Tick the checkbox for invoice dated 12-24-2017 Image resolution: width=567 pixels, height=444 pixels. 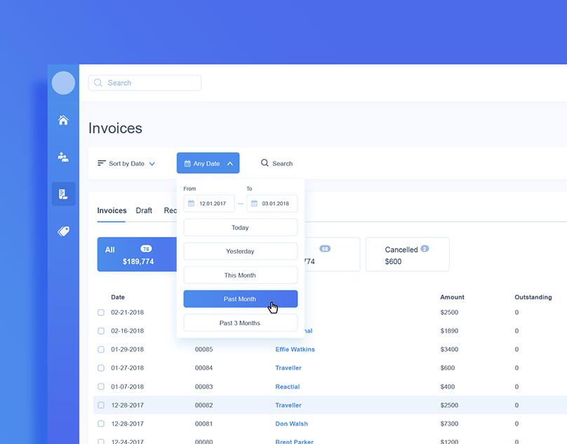pos(101,441)
